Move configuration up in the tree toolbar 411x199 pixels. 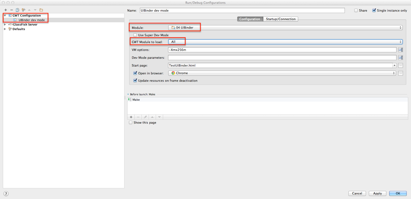click(29, 10)
